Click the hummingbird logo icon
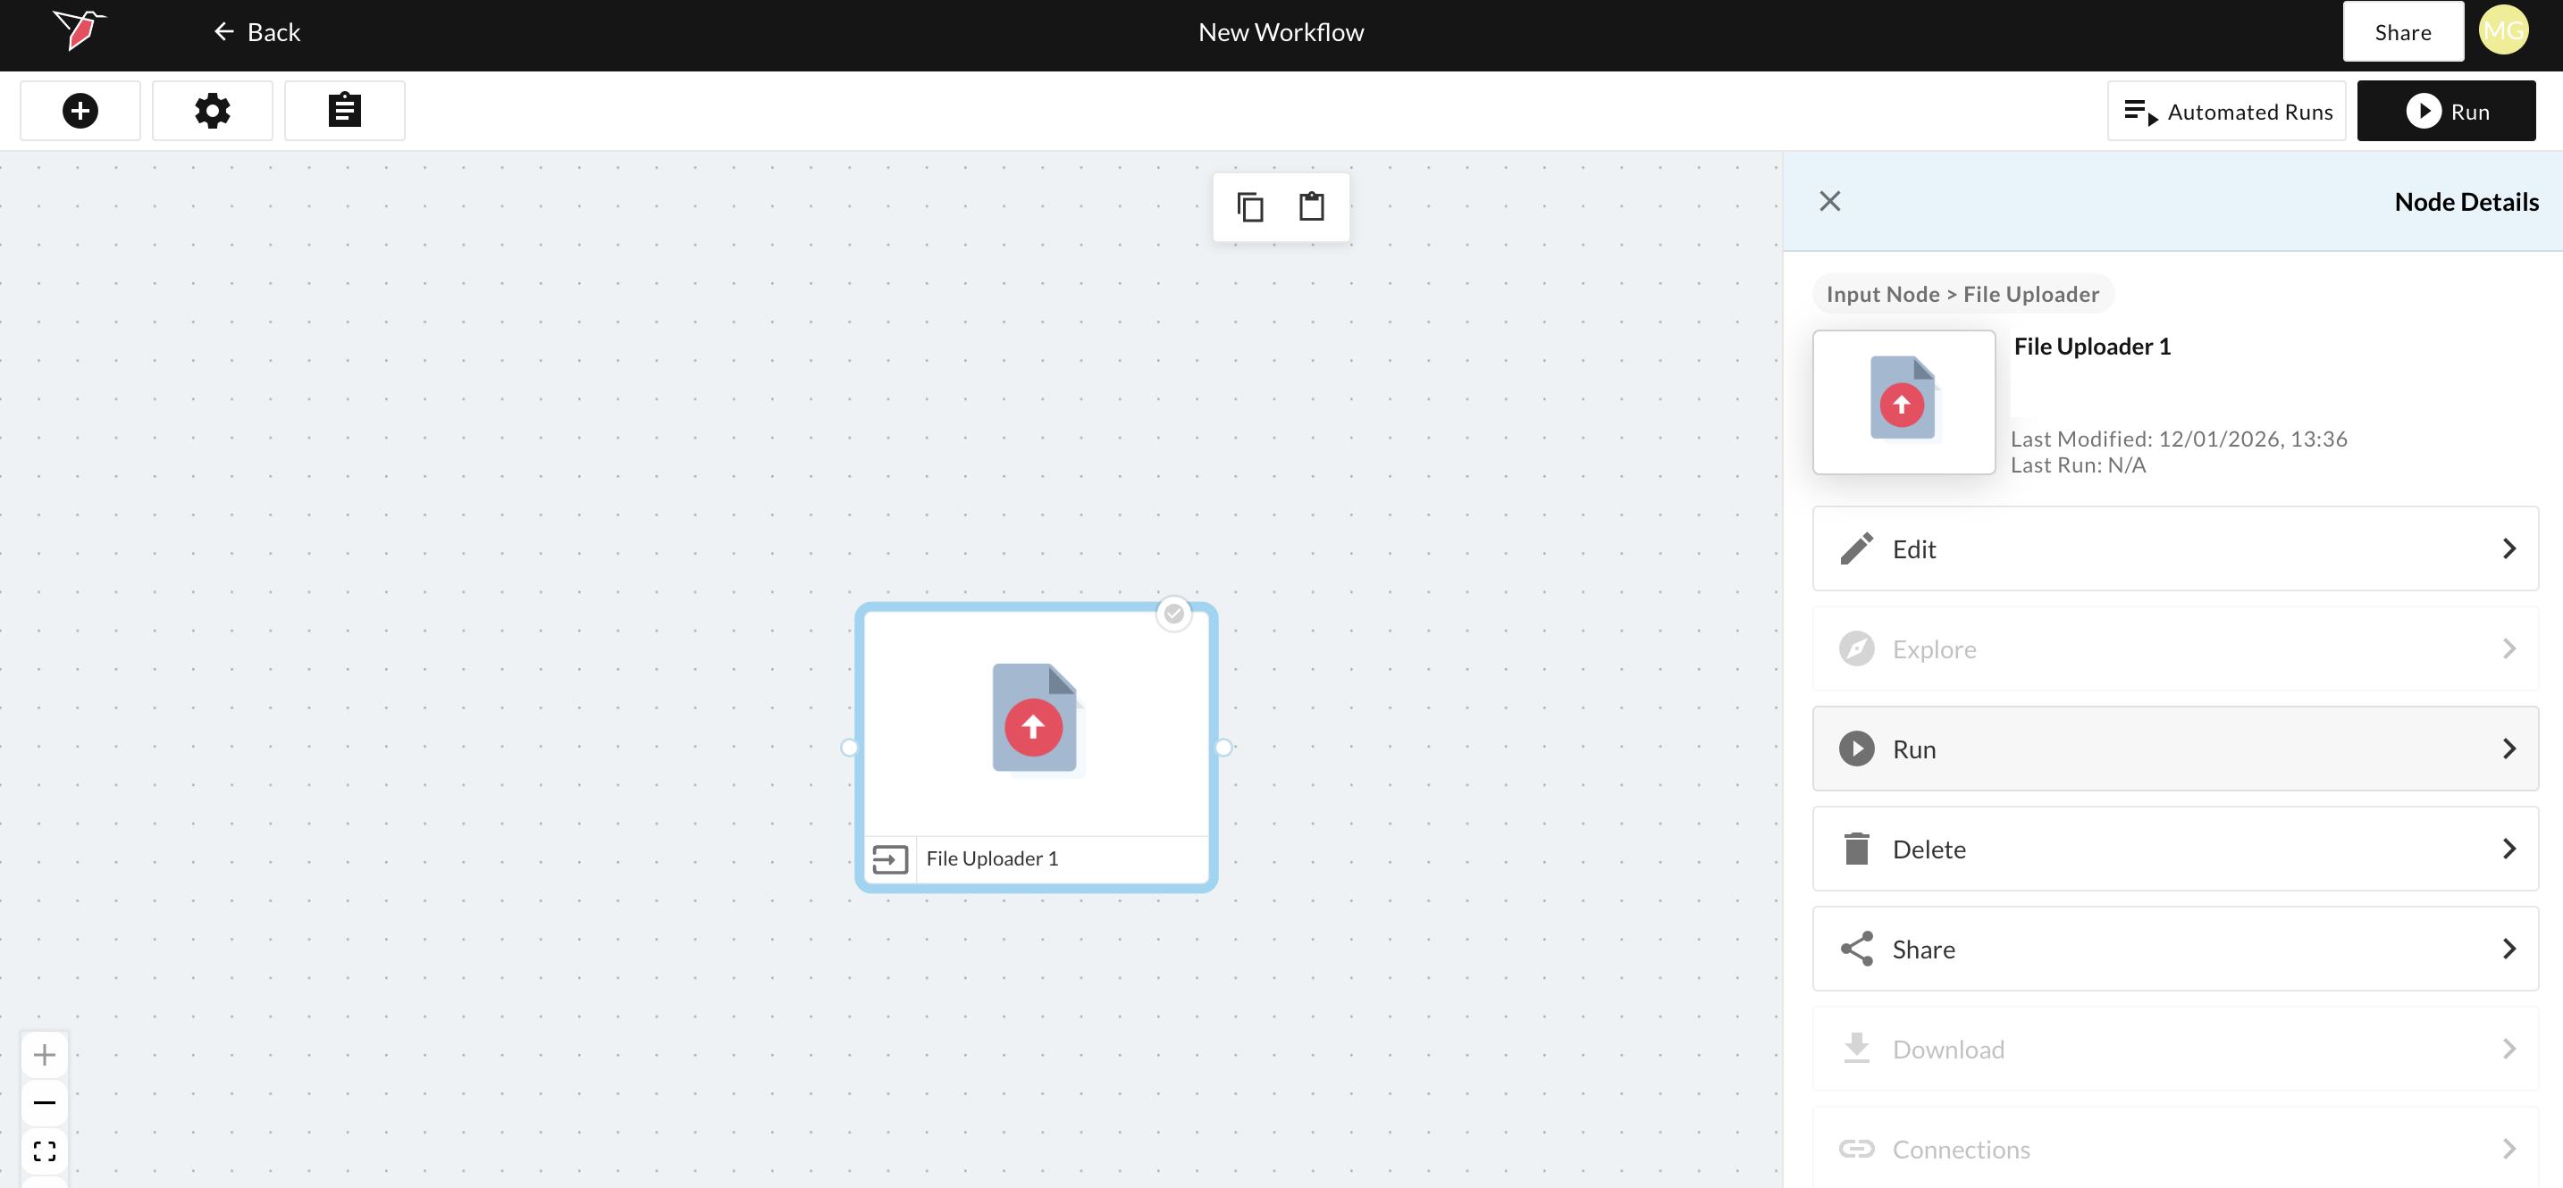This screenshot has width=2563, height=1188. 80,29
